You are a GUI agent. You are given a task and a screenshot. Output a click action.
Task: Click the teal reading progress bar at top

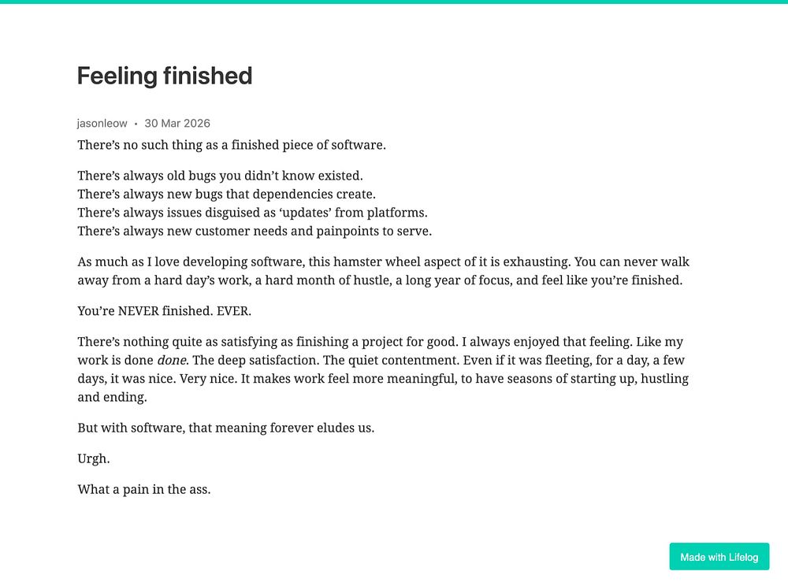[x=394, y=2]
